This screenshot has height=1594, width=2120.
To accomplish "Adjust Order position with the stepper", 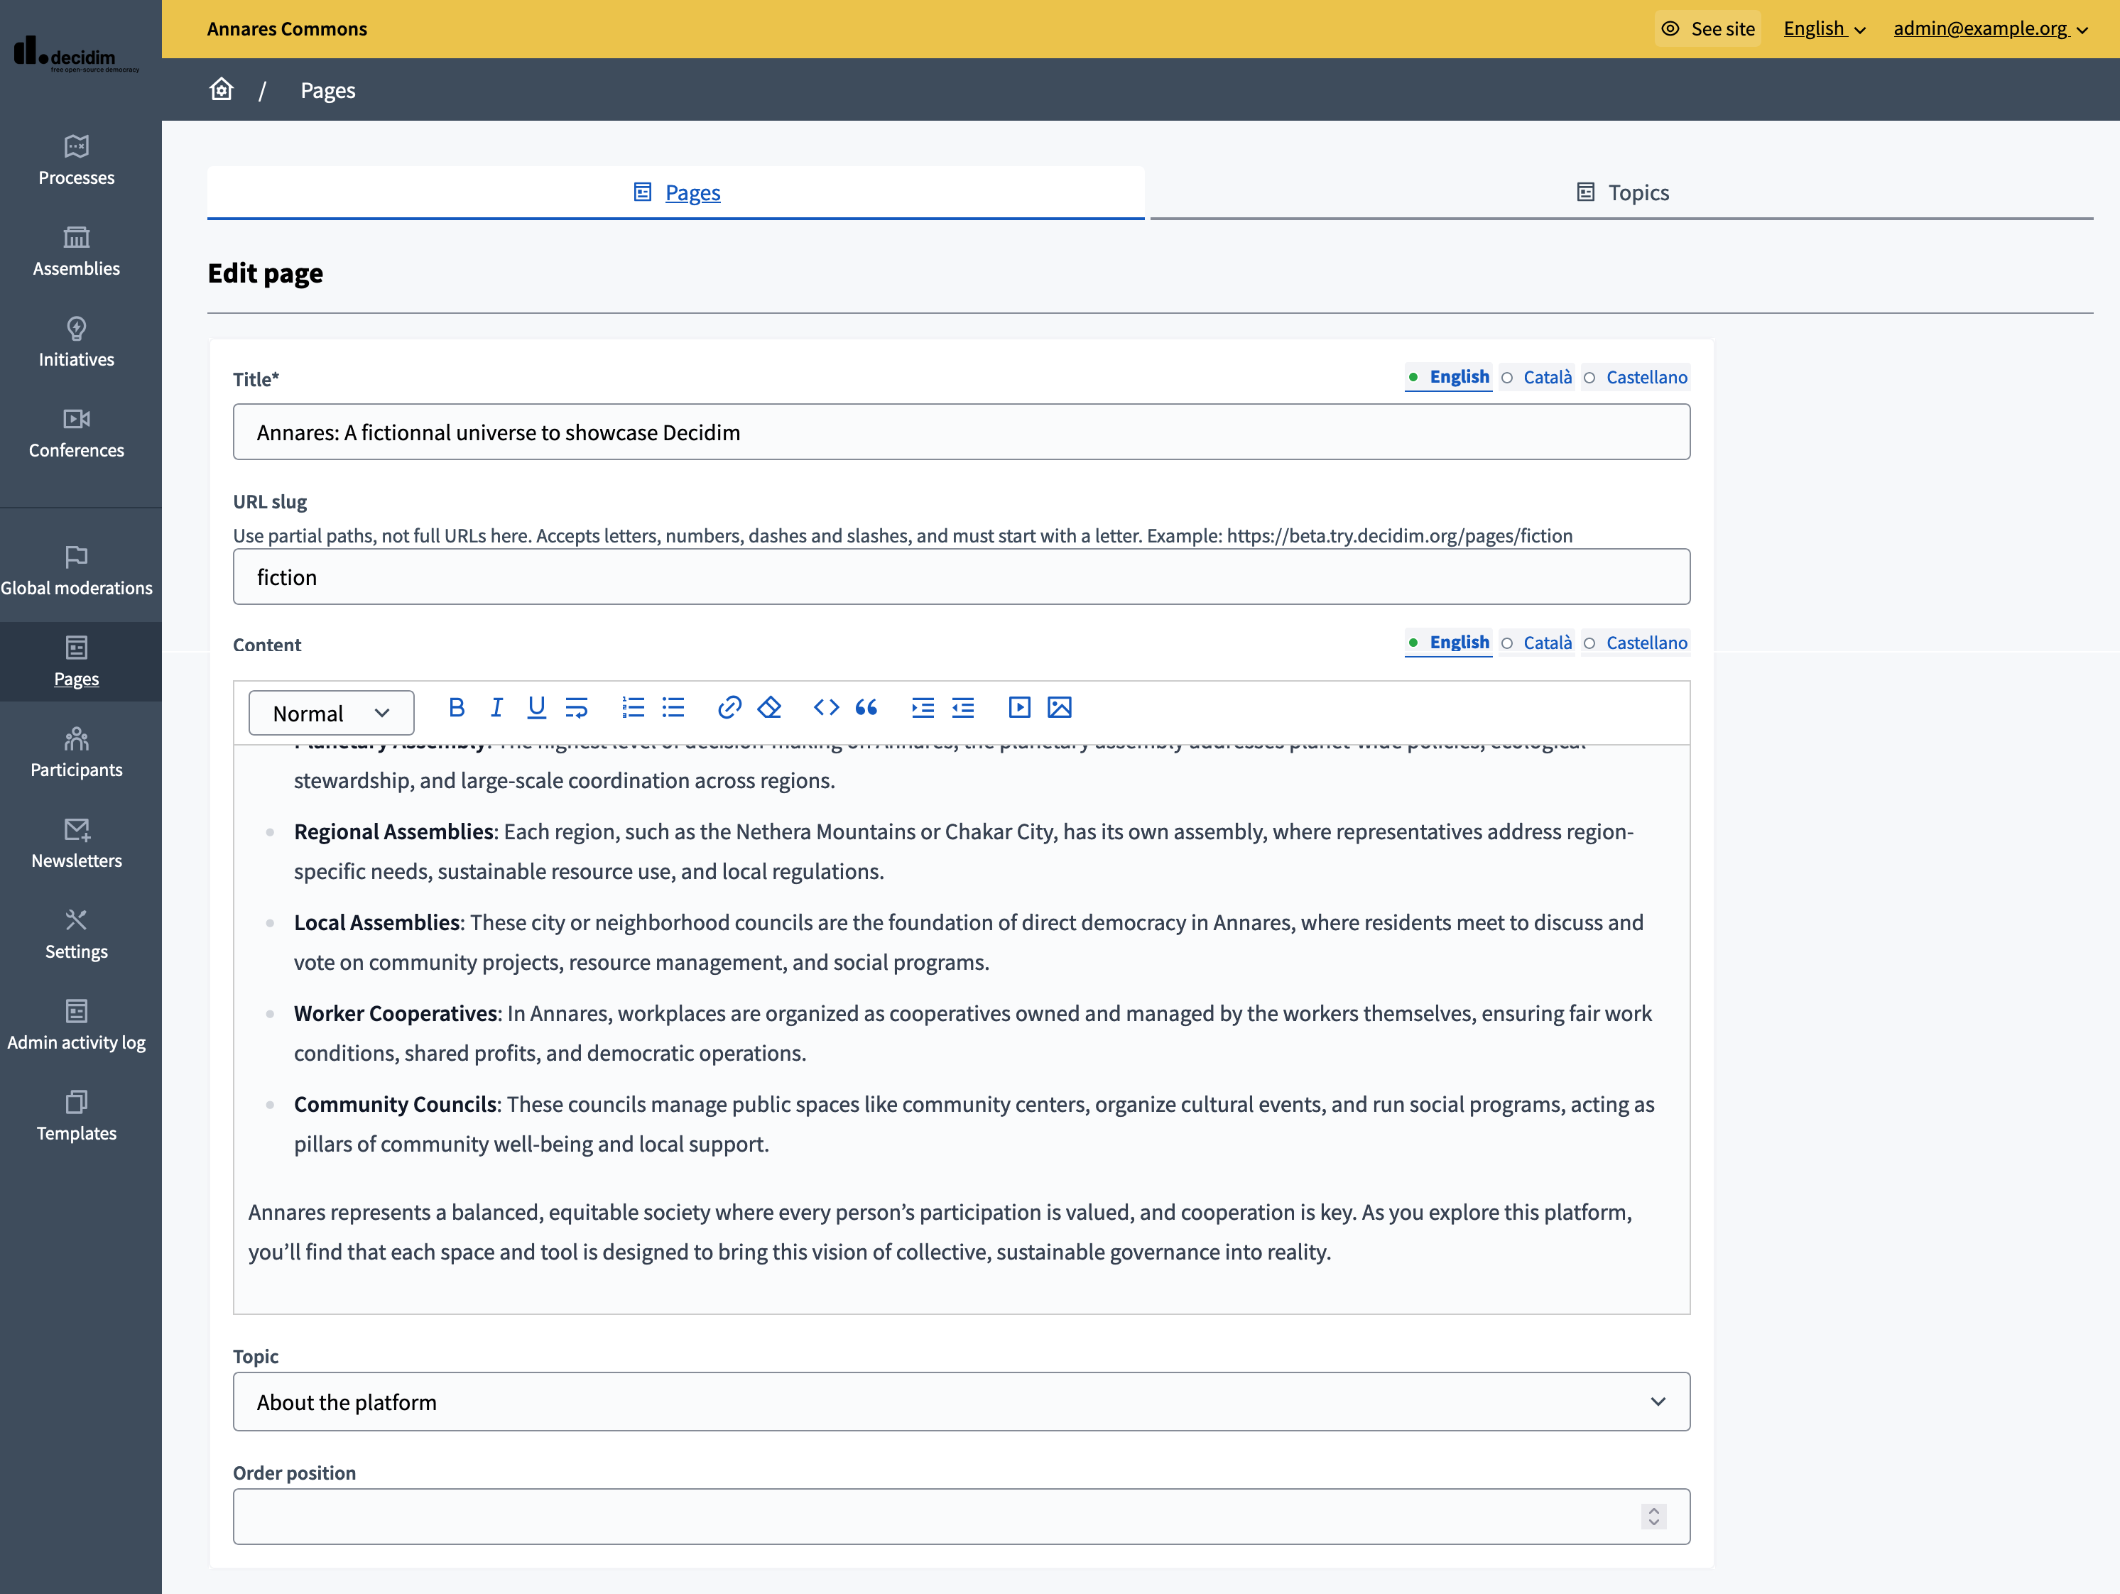I will [1652, 1517].
